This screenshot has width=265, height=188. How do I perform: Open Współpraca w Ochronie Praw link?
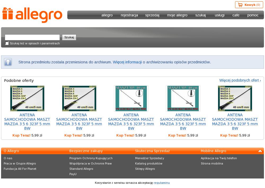pyautogui.click(x=91, y=163)
